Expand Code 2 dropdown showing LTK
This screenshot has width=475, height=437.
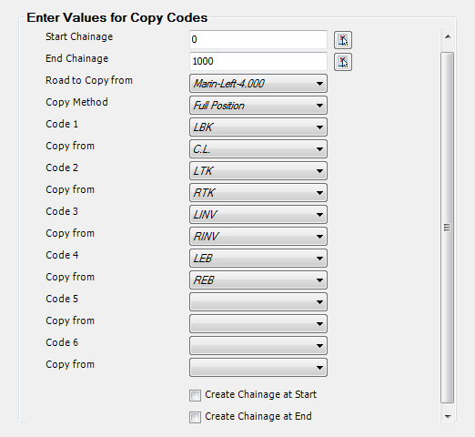pos(258,171)
